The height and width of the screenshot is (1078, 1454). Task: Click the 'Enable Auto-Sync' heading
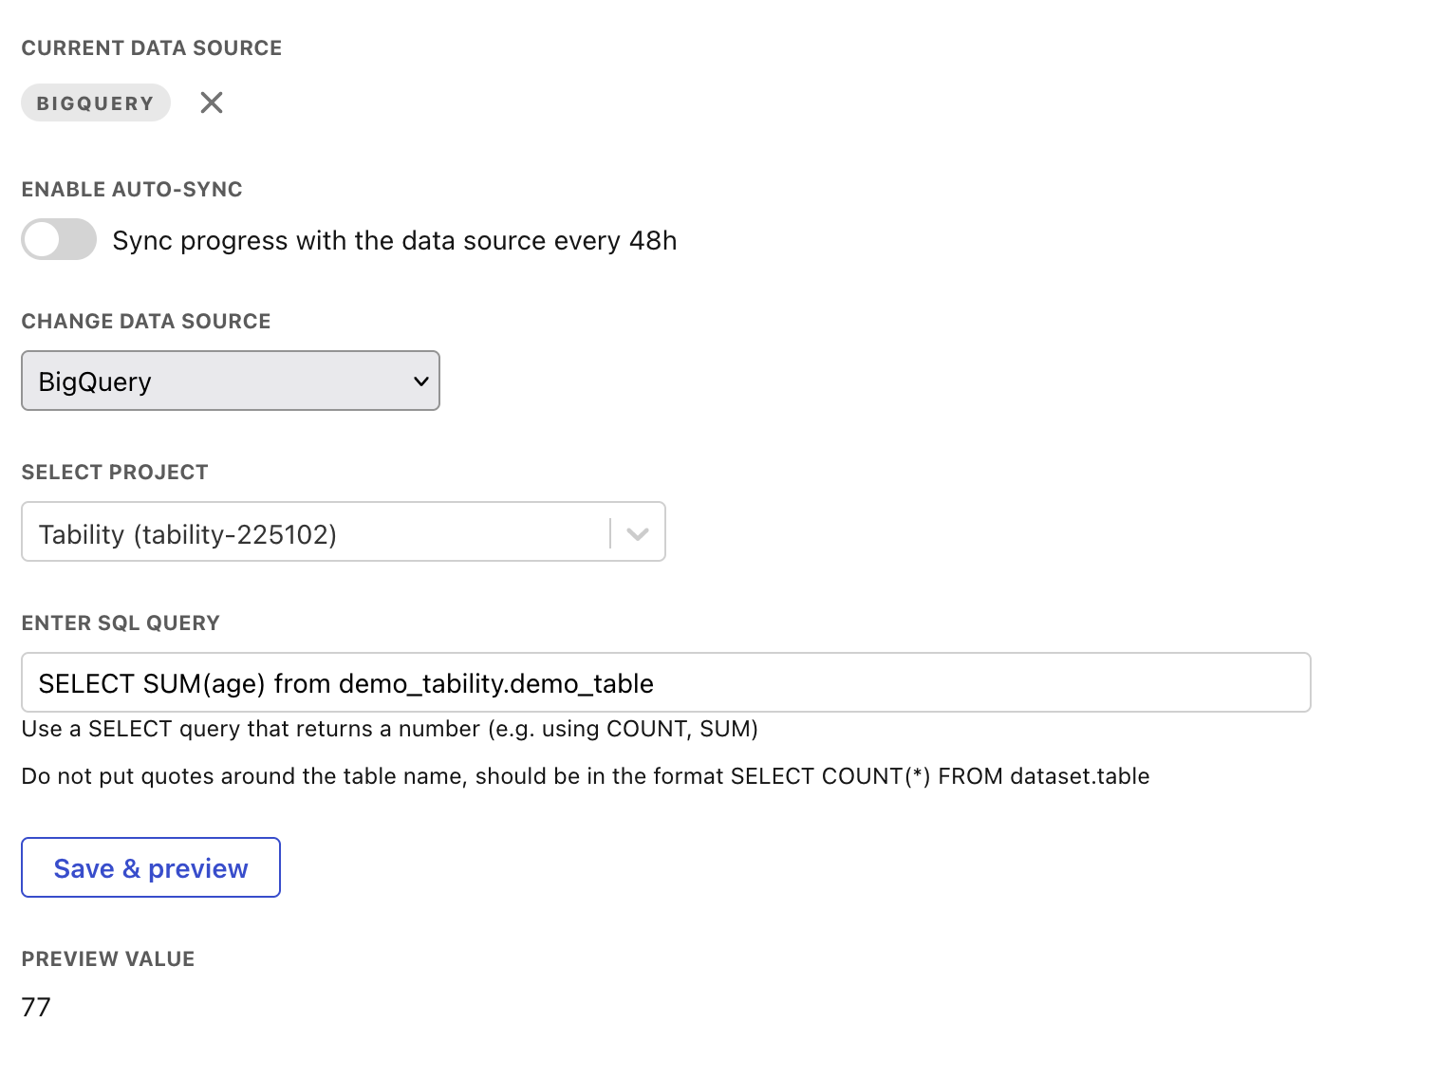tap(132, 190)
